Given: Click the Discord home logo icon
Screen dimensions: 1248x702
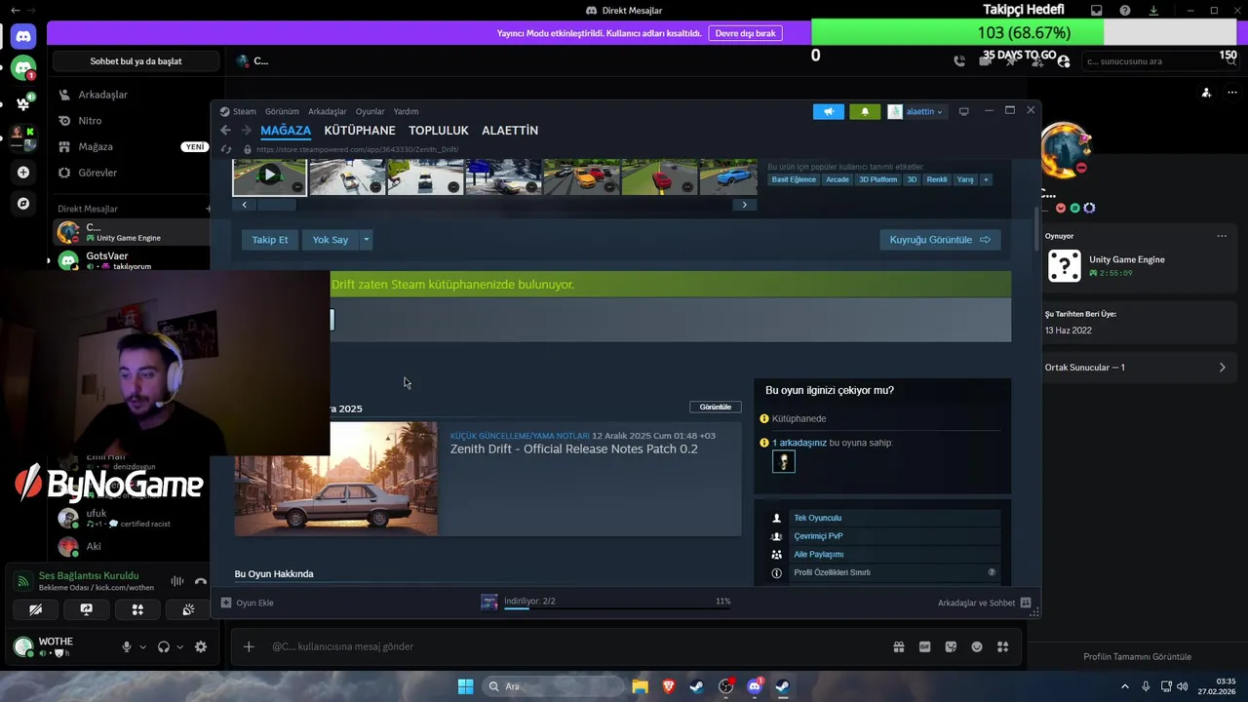Looking at the screenshot, I should (x=23, y=36).
